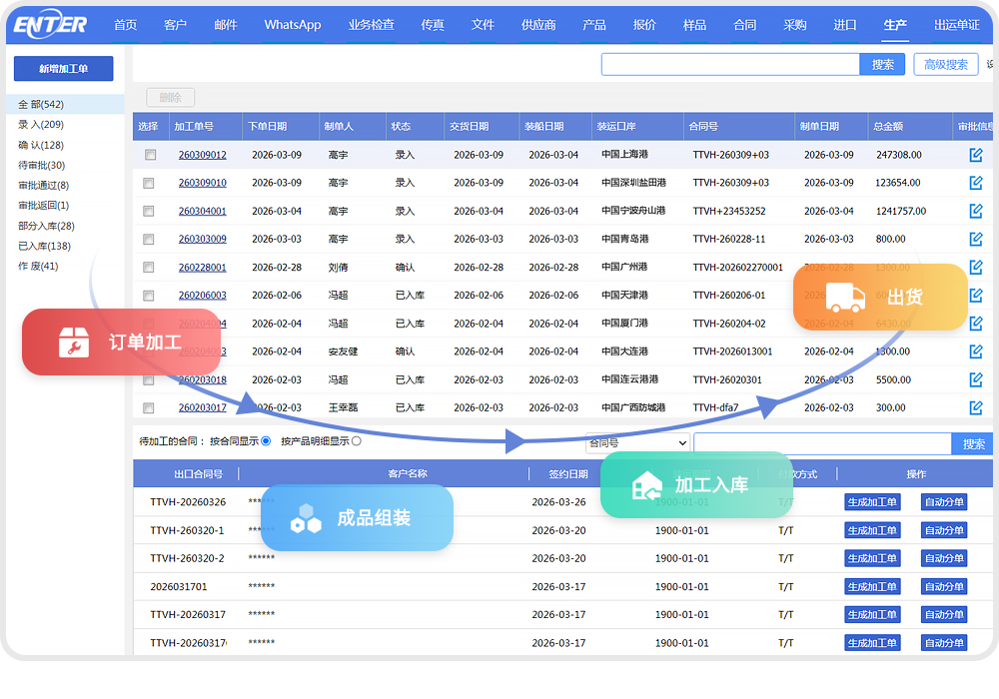Filter by 作废(41) status
The width and height of the screenshot is (999, 699).
(x=38, y=266)
